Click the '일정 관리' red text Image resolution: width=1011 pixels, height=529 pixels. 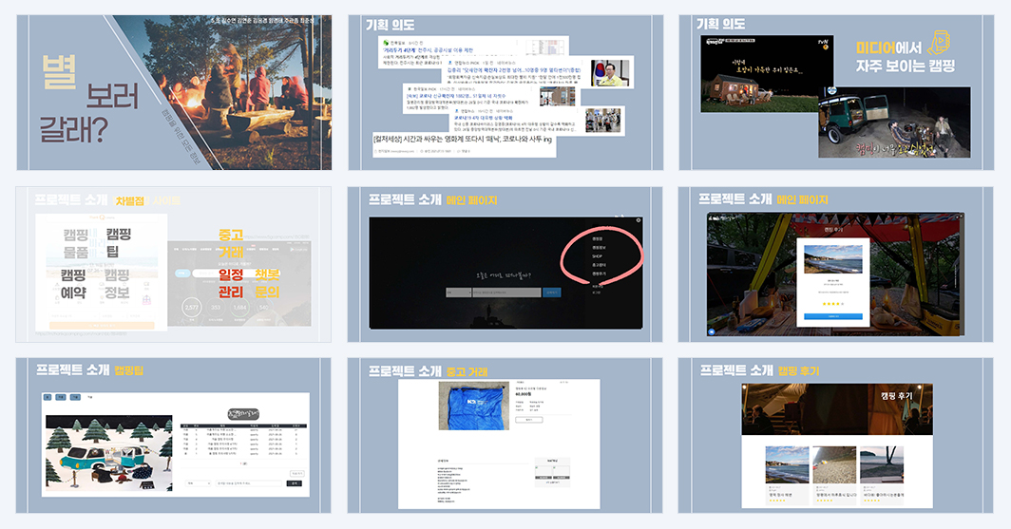pos(231,284)
